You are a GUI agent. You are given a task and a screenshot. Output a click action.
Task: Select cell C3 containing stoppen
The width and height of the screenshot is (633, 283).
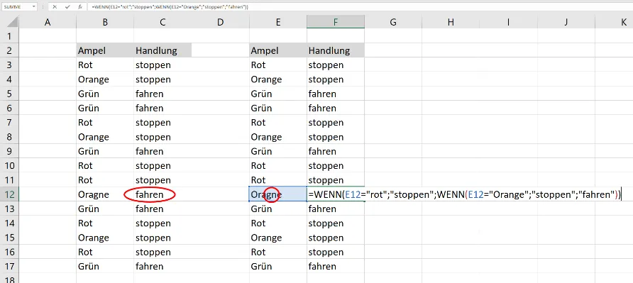(163, 65)
